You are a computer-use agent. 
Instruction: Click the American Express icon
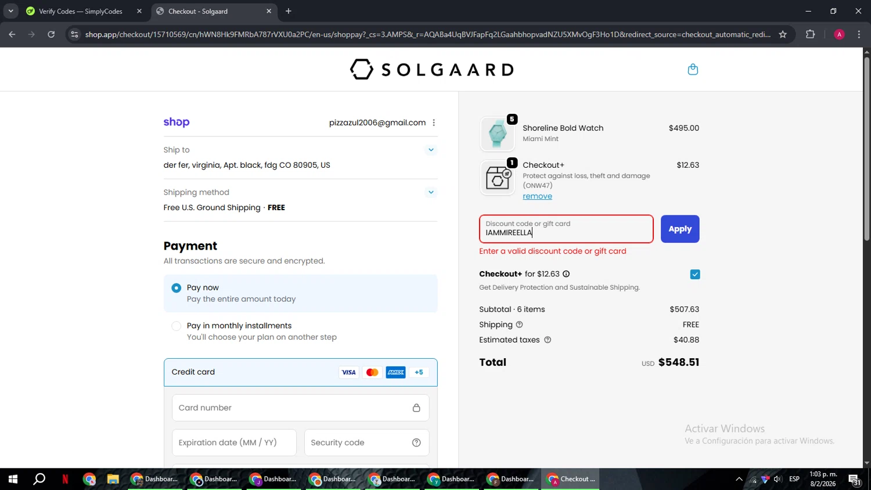[395, 372]
